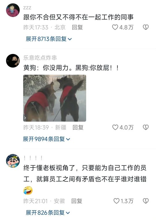156x220 pixels.
Task: Open 乐意吃点炸串 profile avatar
Action: [13, 61]
